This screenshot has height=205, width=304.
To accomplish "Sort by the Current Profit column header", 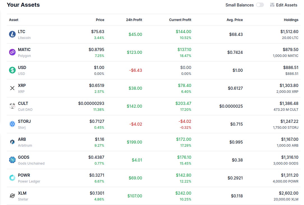I will [180, 20].
